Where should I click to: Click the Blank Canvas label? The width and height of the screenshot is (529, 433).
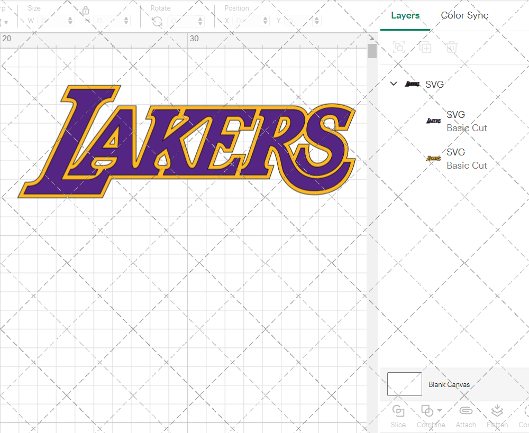(449, 384)
